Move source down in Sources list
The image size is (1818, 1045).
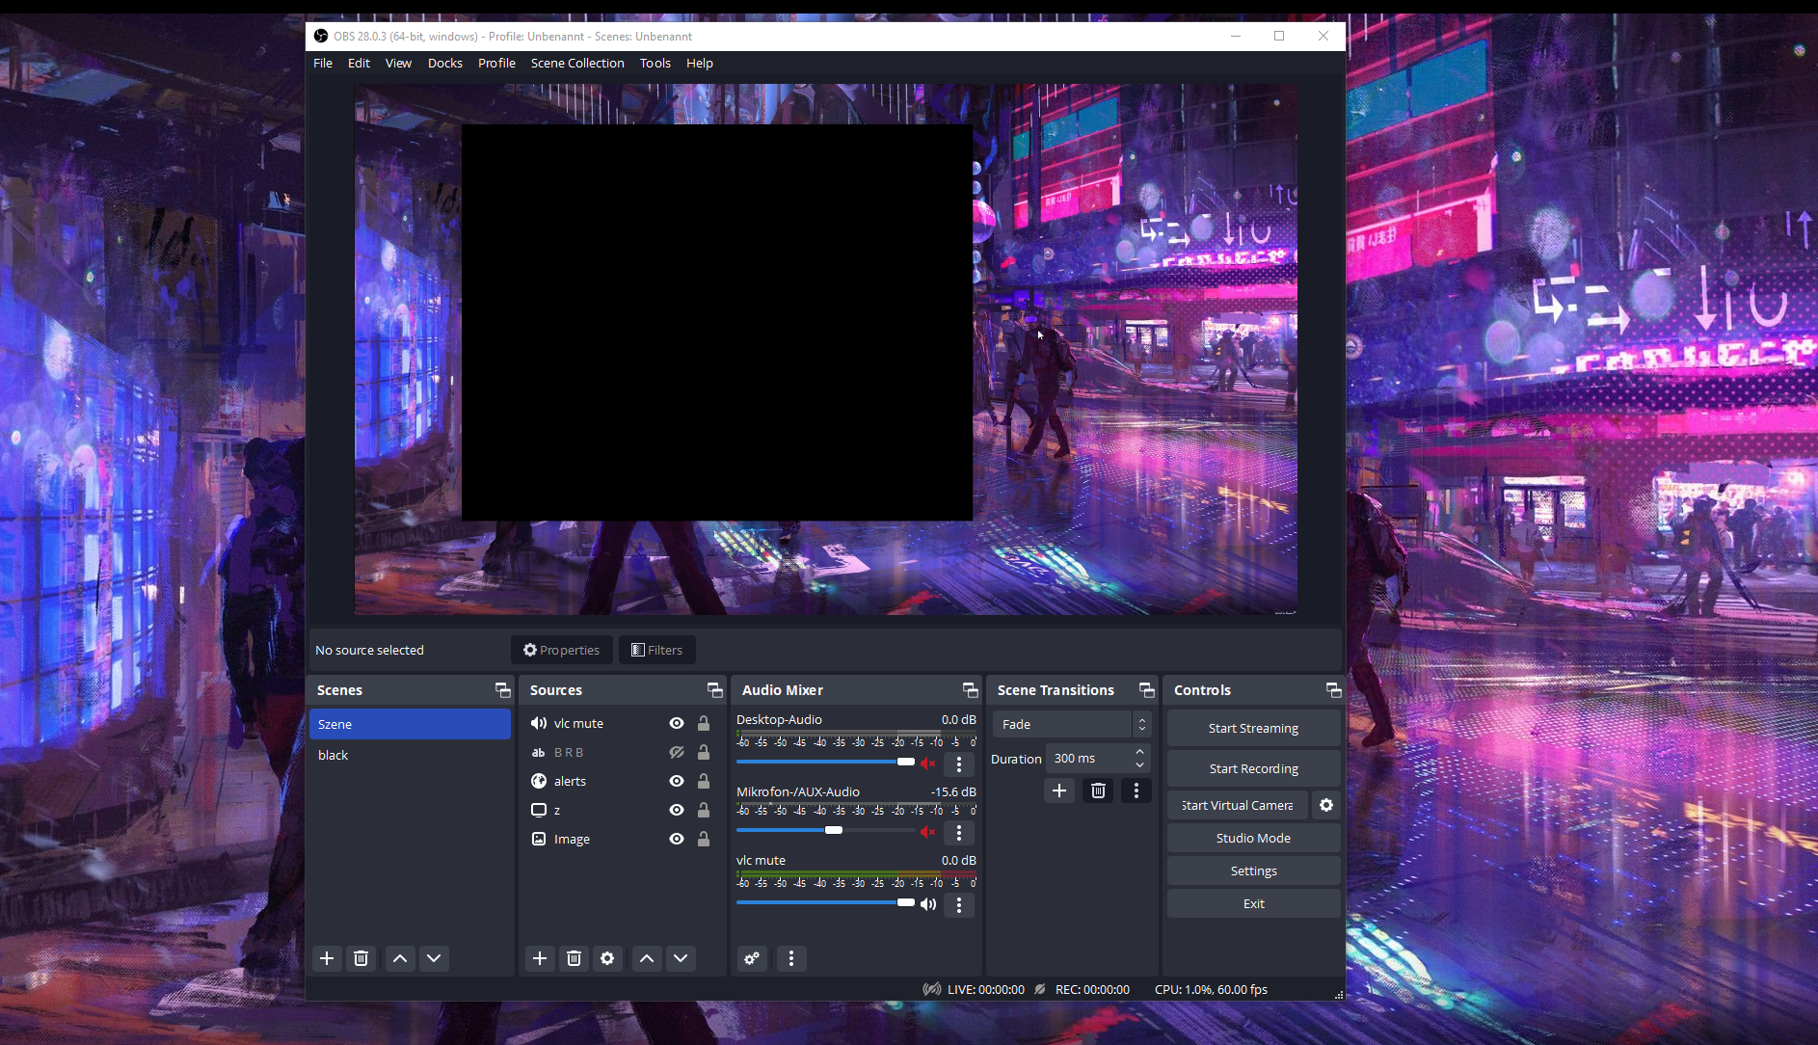(x=681, y=958)
